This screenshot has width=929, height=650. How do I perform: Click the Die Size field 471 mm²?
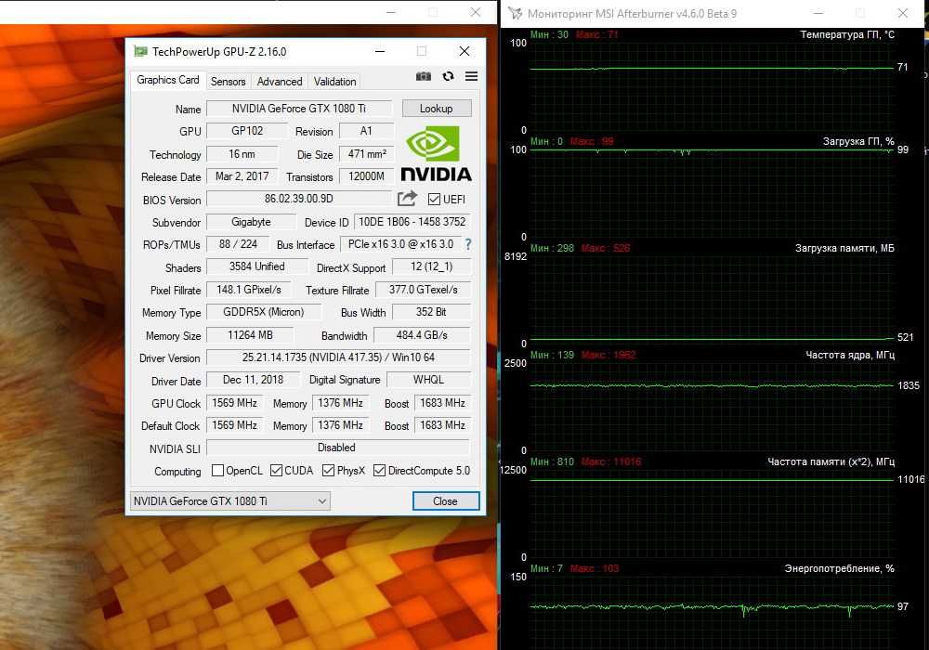tap(367, 154)
